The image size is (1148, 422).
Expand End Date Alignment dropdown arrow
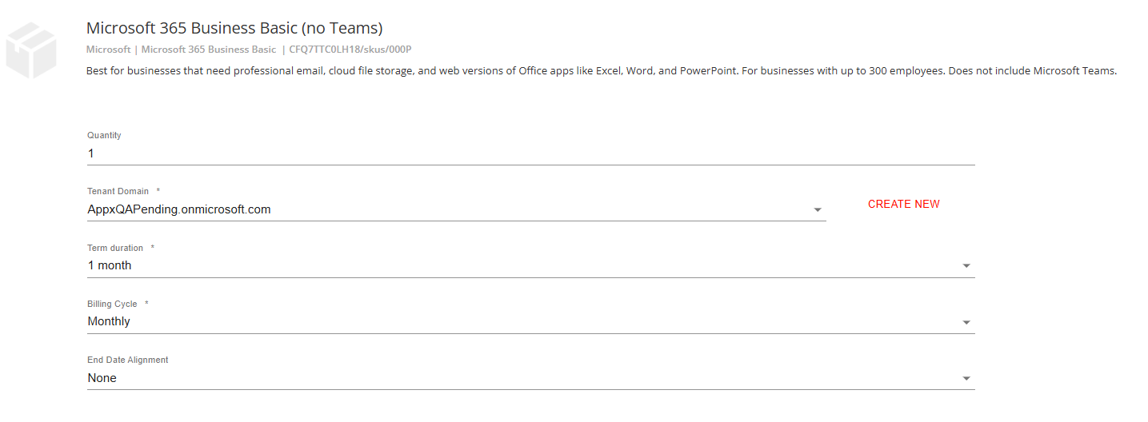tap(966, 378)
